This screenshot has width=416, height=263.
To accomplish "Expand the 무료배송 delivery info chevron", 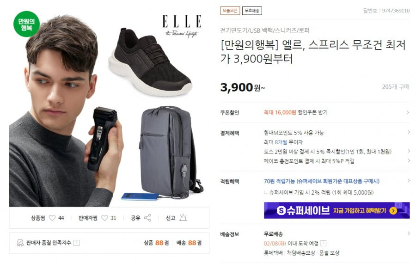I will tap(409, 233).
